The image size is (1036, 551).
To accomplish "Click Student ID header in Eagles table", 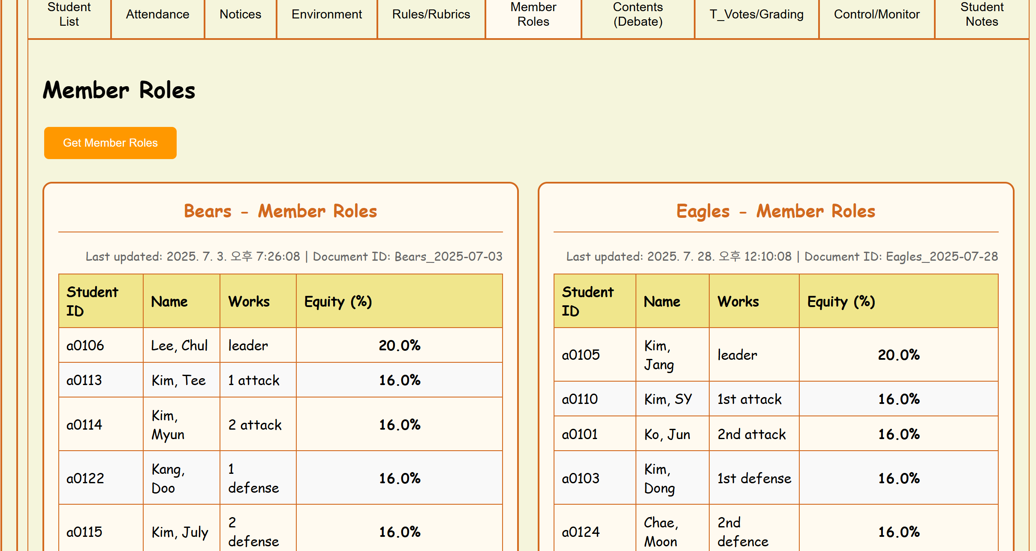I will point(587,301).
